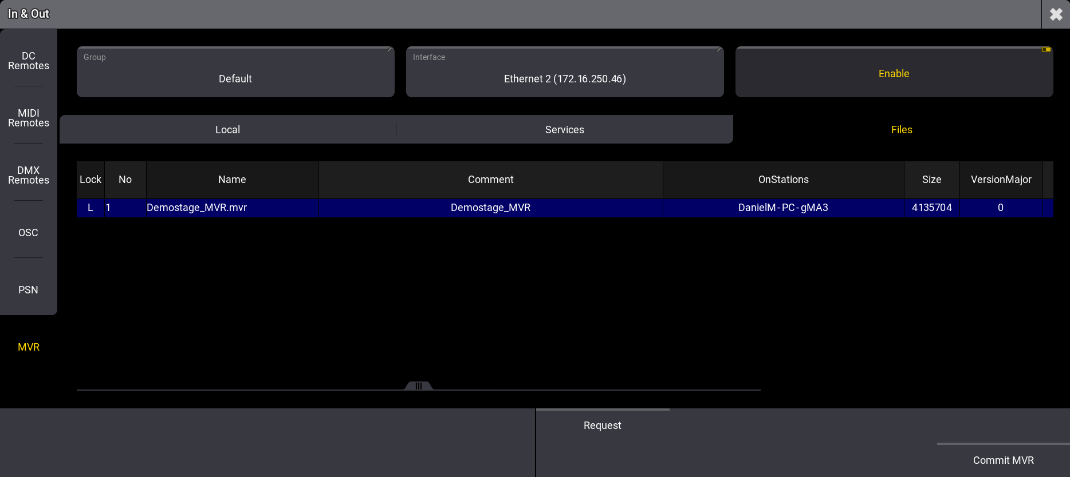The image size is (1070, 477).
Task: Open DMX Remotes section
Action: [x=29, y=175]
